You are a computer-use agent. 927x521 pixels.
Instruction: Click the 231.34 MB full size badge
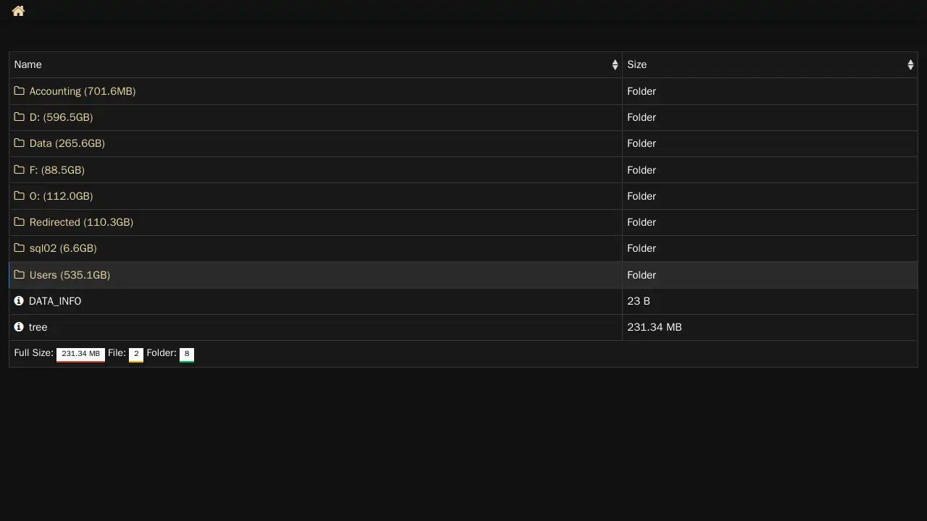[x=80, y=354]
